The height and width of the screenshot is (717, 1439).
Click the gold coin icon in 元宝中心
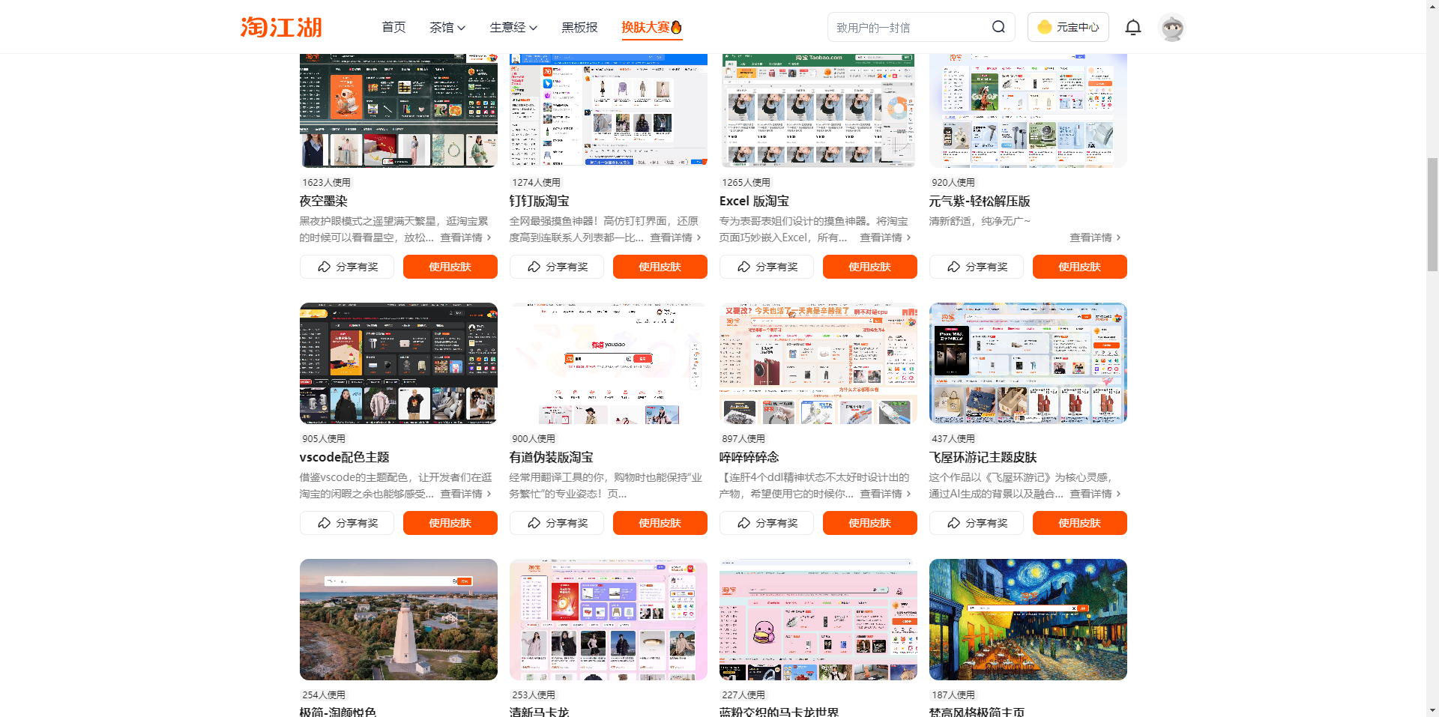tap(1045, 27)
